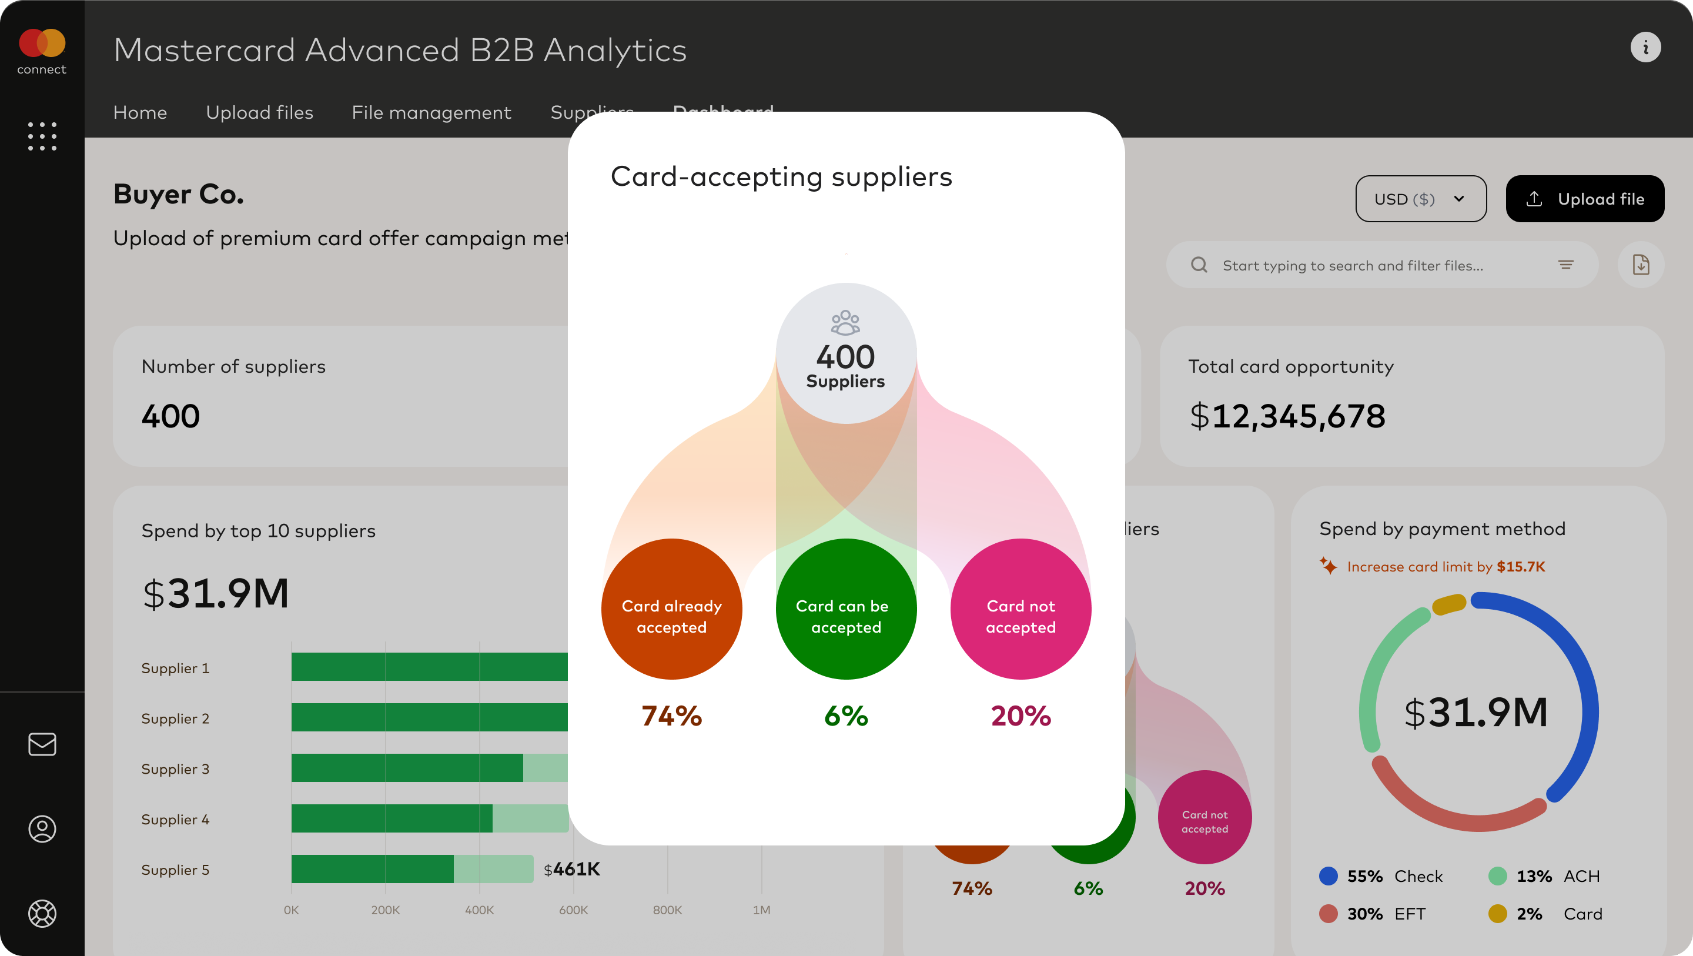Click the magnifier search icon
This screenshot has width=1693, height=956.
[1199, 265]
